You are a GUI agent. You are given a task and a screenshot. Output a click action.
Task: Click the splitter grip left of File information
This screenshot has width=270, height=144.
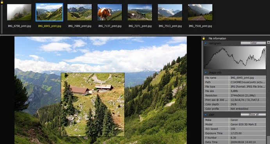click(x=202, y=97)
